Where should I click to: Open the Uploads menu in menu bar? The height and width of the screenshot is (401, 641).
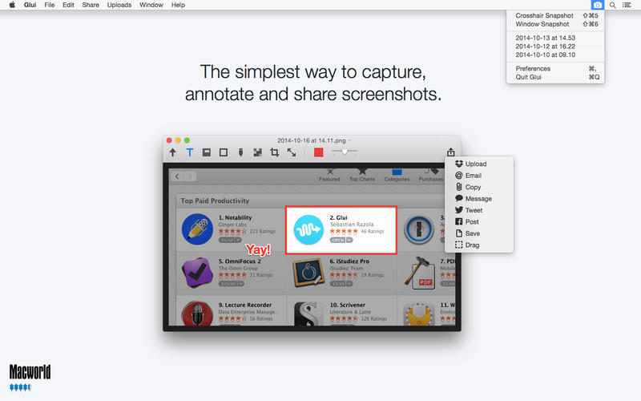pyautogui.click(x=119, y=5)
